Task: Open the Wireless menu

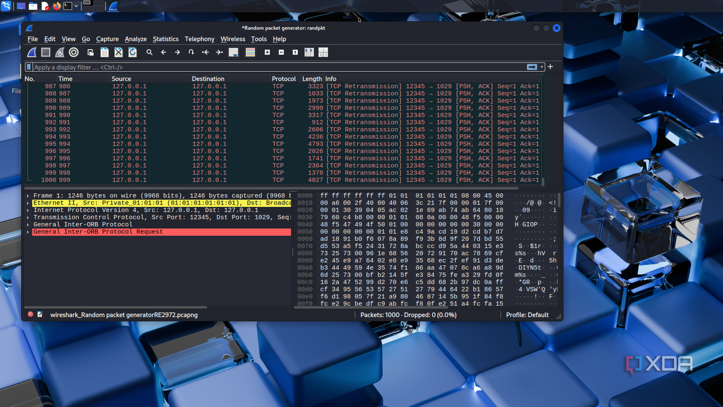Action: pos(233,39)
